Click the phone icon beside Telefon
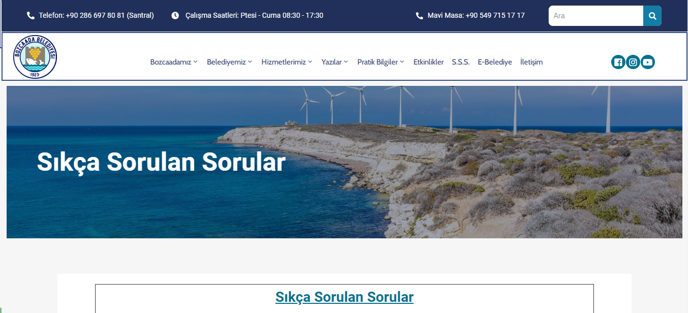This screenshot has height=313, width=688. click(x=31, y=16)
